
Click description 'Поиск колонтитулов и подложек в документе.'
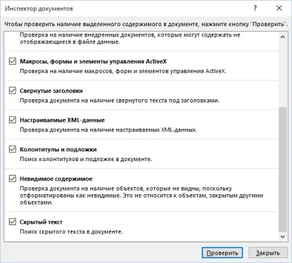point(86,159)
